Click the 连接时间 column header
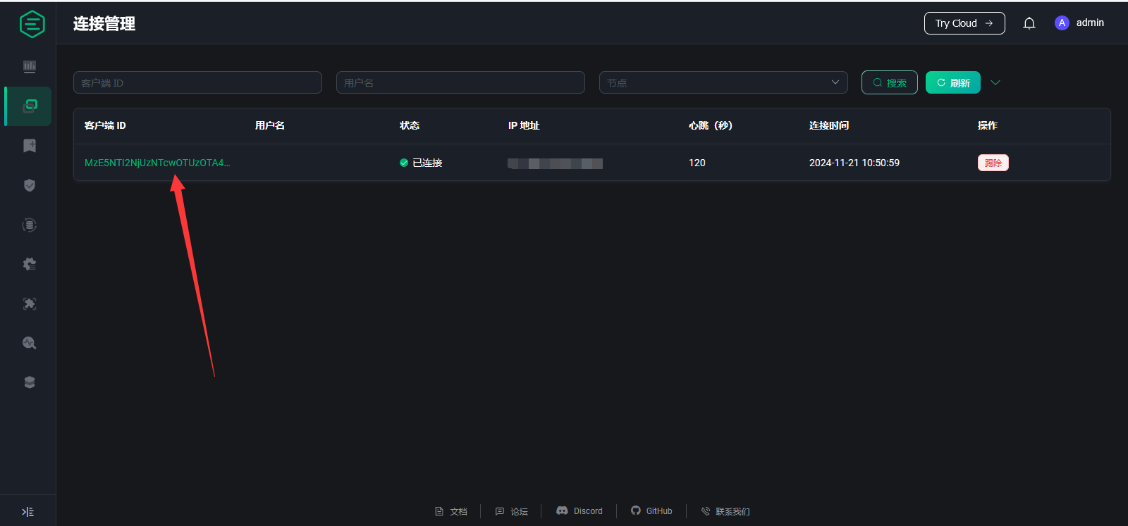 pyautogui.click(x=829, y=125)
